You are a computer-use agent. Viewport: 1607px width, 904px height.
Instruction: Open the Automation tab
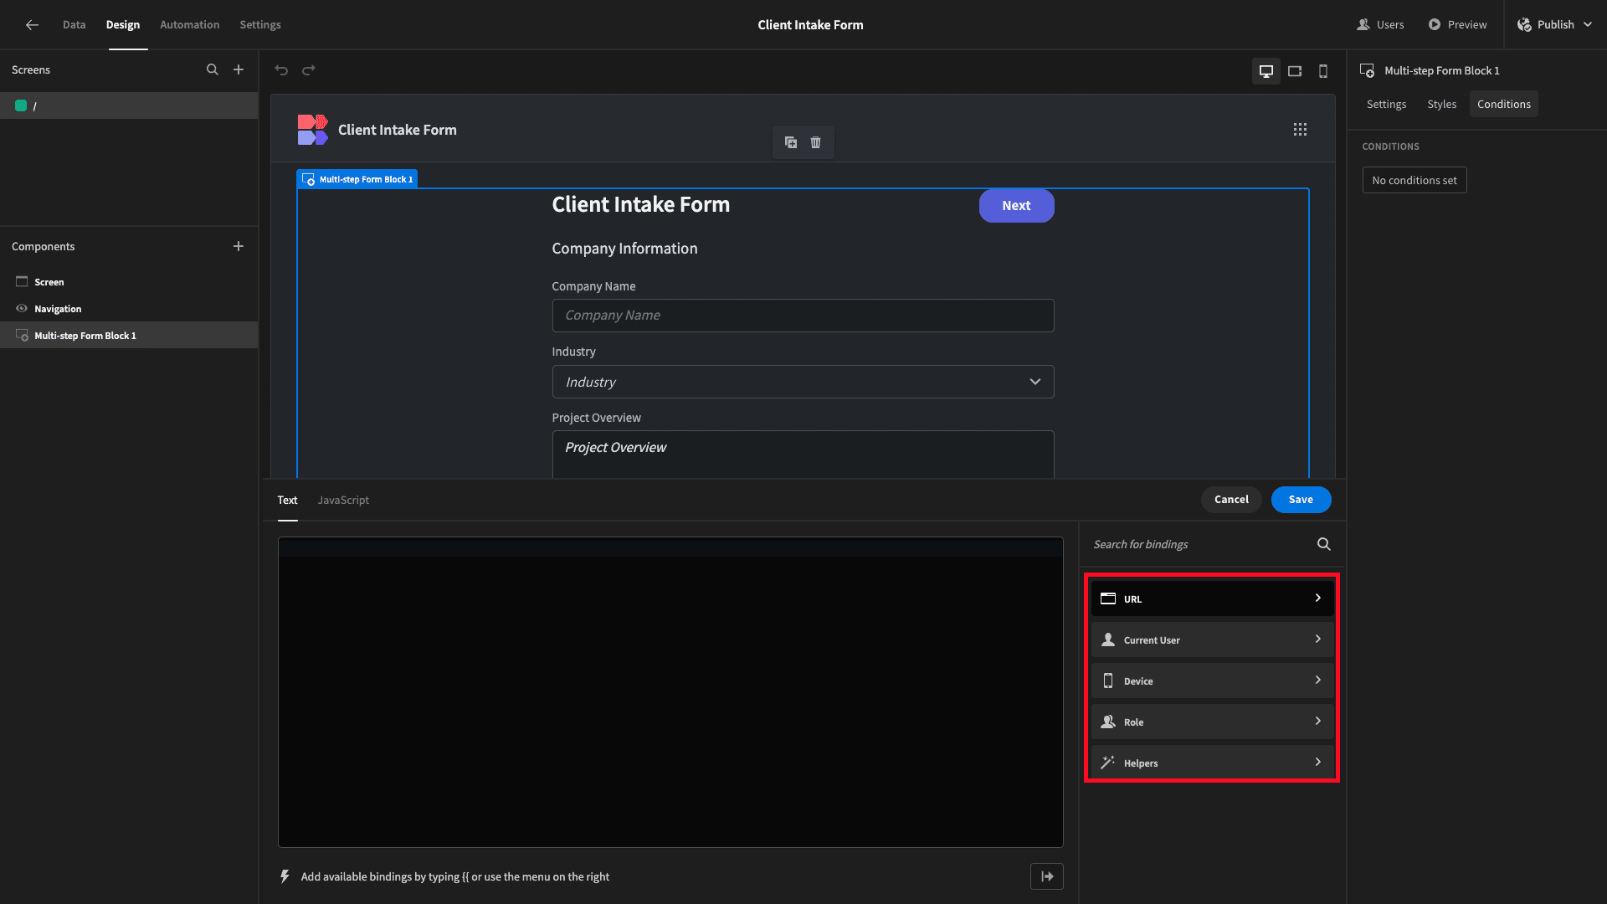189,25
